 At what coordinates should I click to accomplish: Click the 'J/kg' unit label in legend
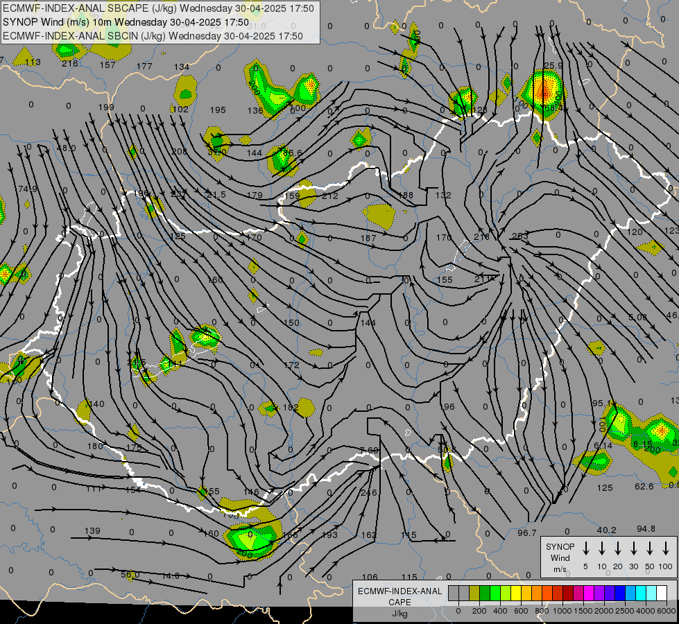pyautogui.click(x=399, y=614)
